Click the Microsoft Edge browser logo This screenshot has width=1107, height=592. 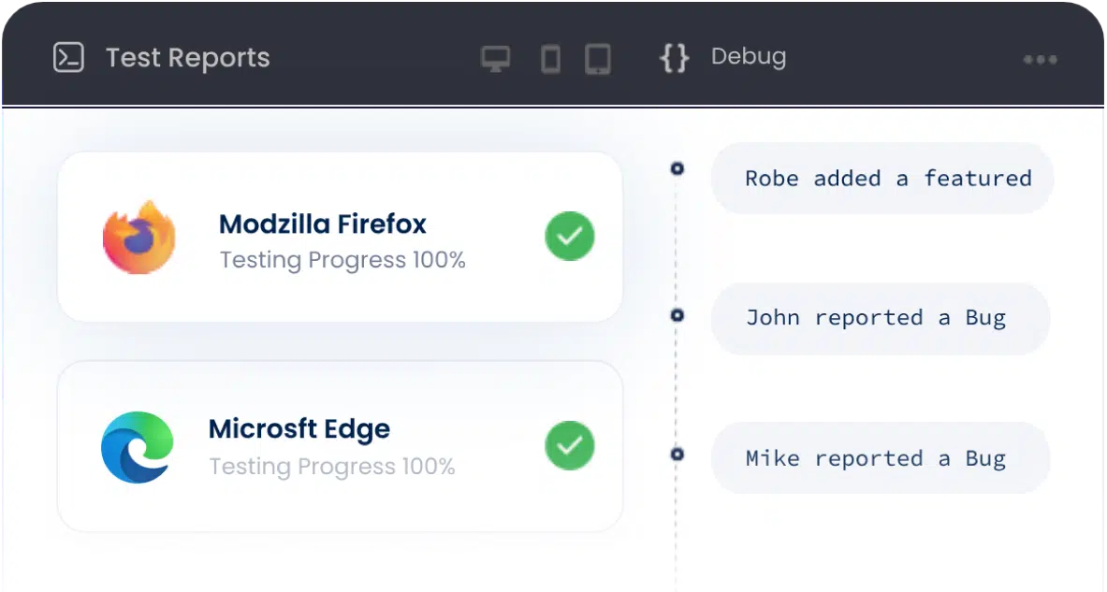(137, 447)
